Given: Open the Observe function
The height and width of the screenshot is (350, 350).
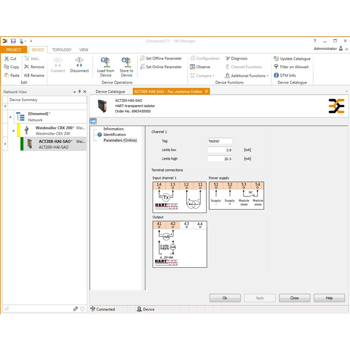Looking at the screenshot, I should coord(200,67).
